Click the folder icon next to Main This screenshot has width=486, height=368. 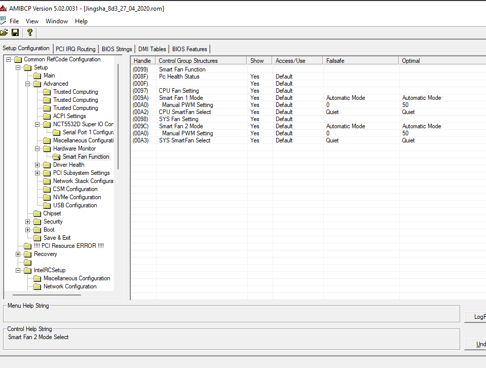pos(37,76)
